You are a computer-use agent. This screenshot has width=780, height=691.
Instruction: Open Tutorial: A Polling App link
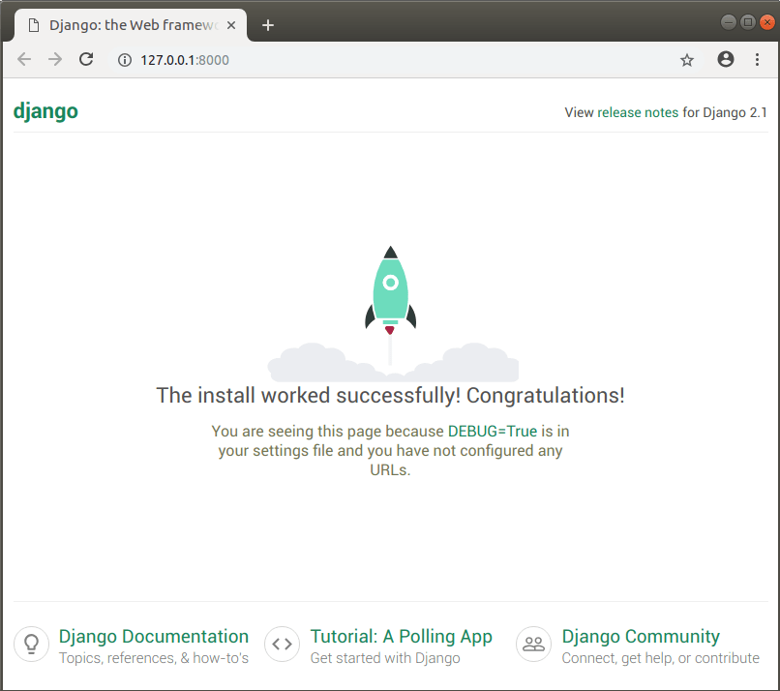[401, 636]
